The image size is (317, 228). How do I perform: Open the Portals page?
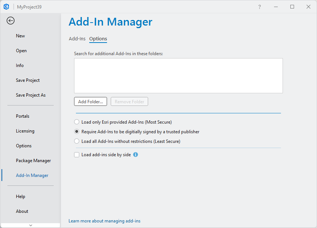[x=23, y=116]
